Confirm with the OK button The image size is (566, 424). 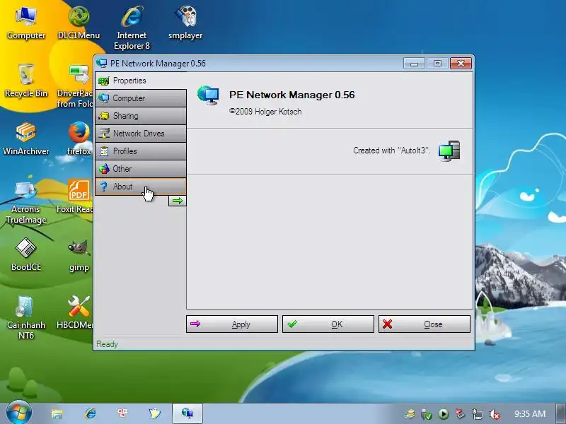pyautogui.click(x=328, y=324)
